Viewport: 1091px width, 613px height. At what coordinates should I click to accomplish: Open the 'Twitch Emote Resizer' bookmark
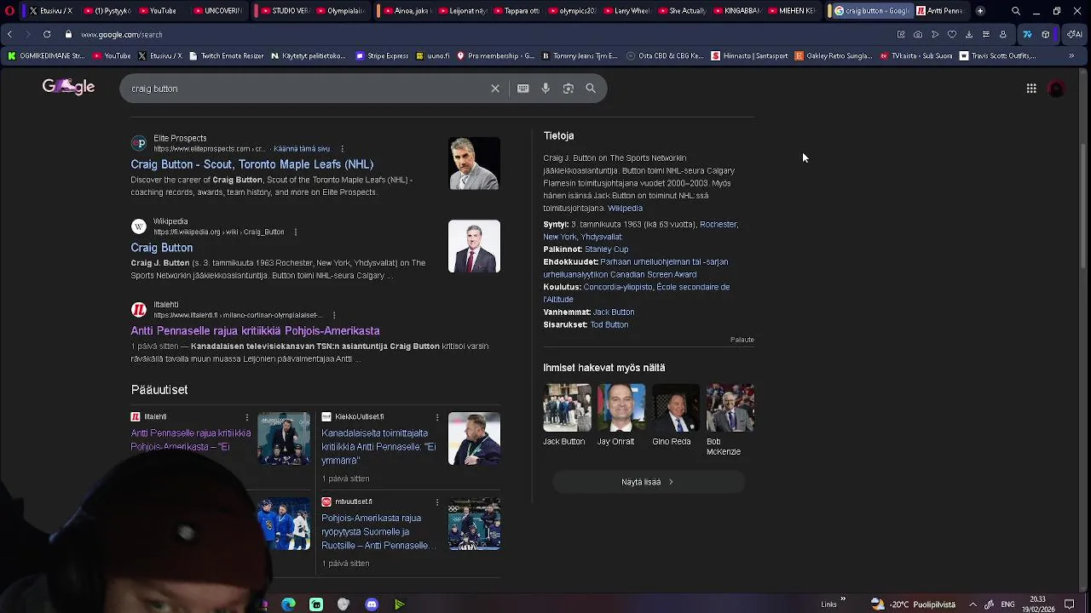225,56
